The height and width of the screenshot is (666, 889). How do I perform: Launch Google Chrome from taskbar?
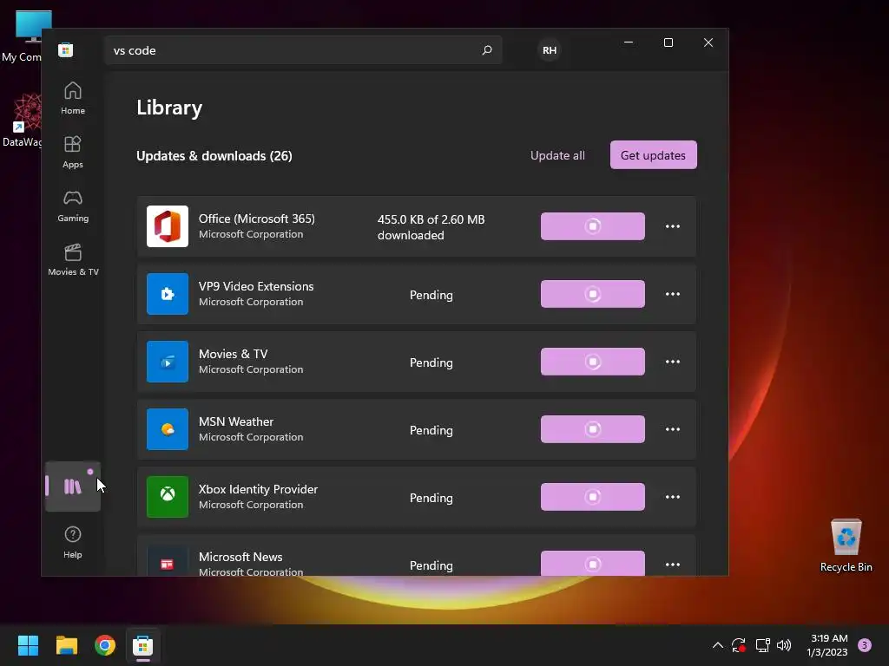[x=105, y=645]
